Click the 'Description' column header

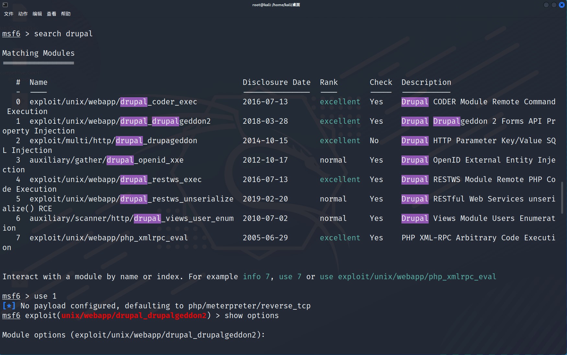(426, 82)
